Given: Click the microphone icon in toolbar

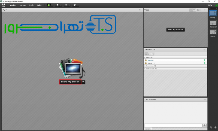Looking at the screenshot, I should point(57,5).
